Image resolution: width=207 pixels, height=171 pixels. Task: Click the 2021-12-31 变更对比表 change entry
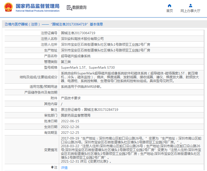coord(86,161)
